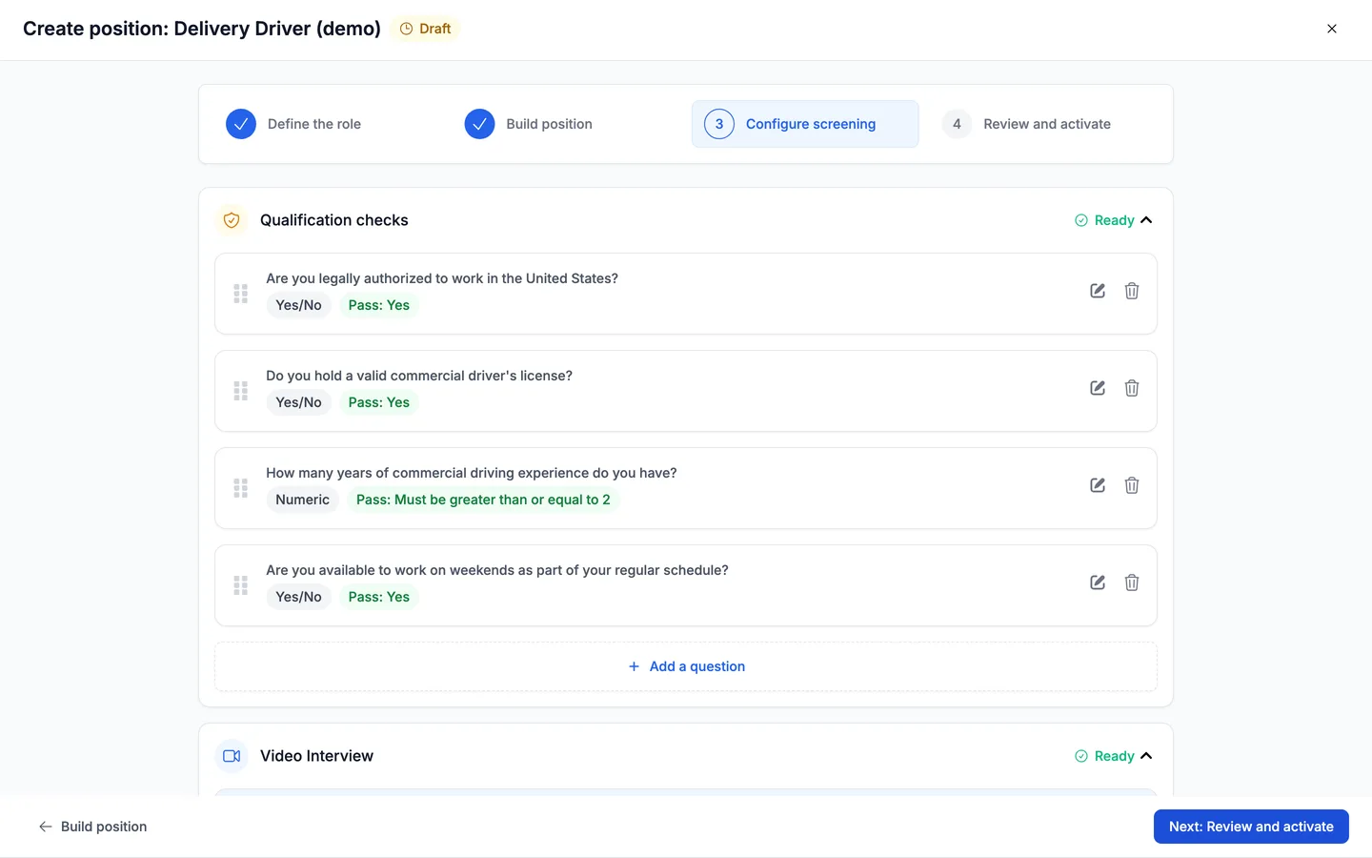The image size is (1372, 858).
Task: Delete the commercial driver's license question
Action: [x=1132, y=388]
